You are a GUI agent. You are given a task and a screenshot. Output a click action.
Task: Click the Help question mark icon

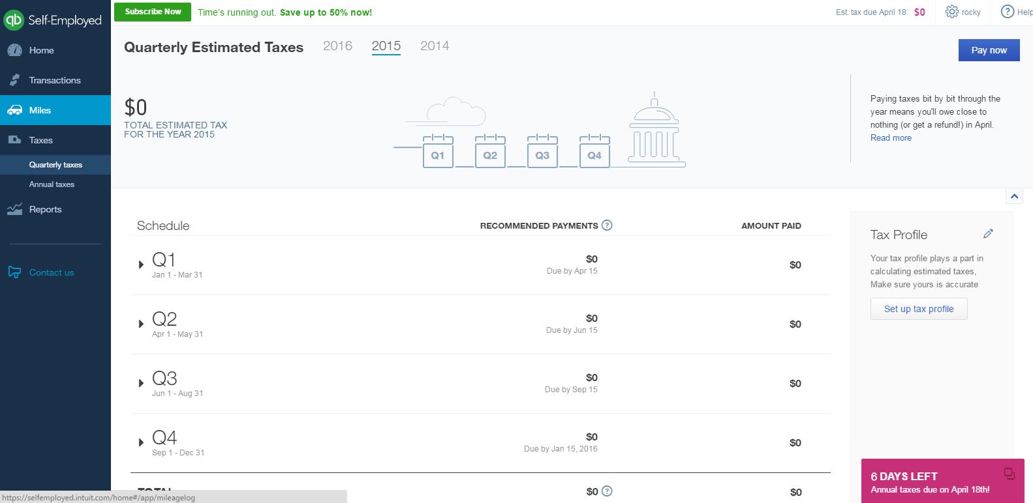[1008, 12]
